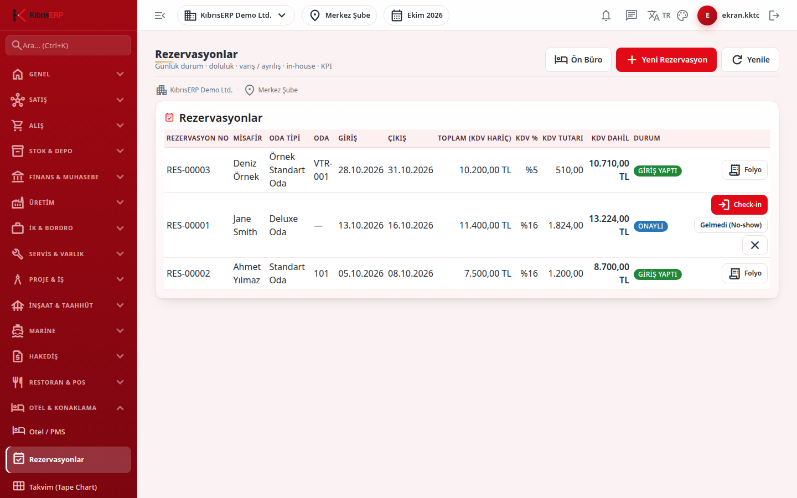Switch language via the TR translate icon
Viewport: 797px width, 498px height.
pos(659,15)
